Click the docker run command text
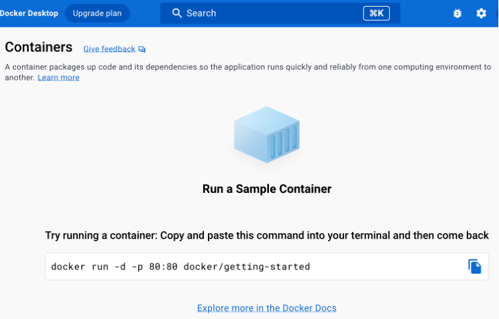Viewport: 499px width, 319px height. click(180, 267)
